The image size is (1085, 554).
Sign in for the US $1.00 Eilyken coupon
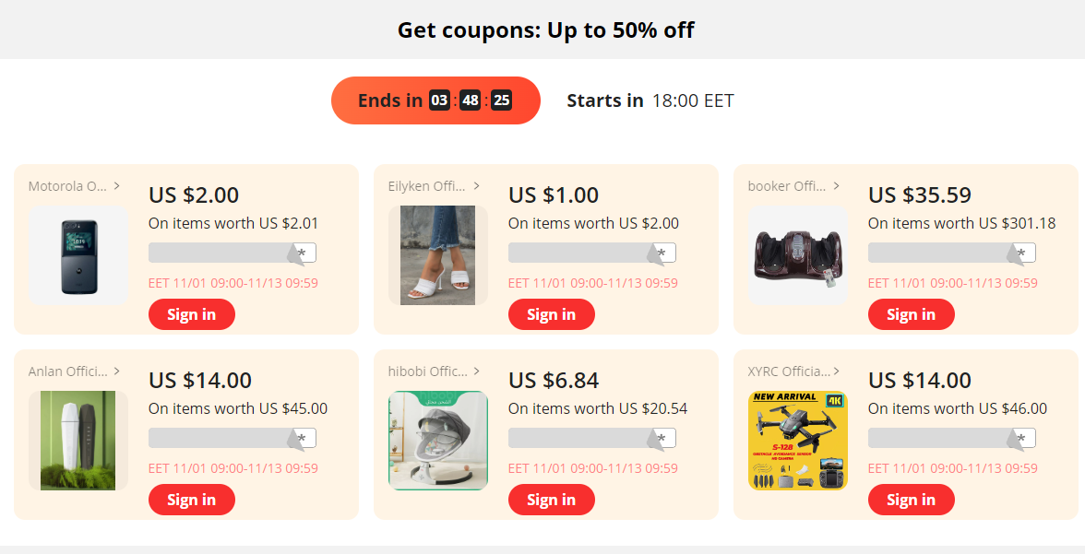552,314
